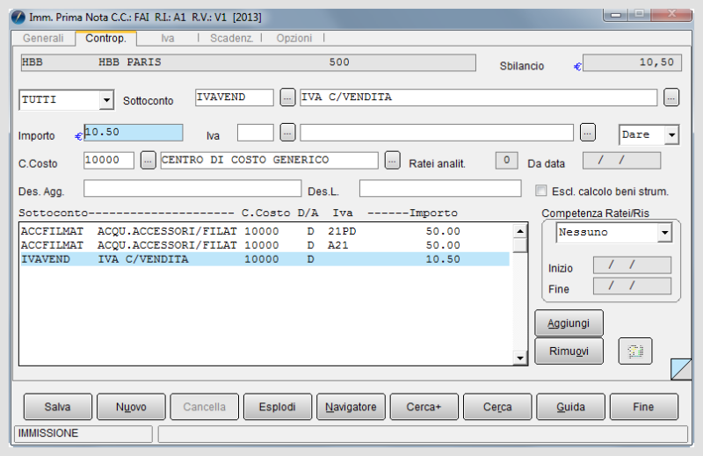Click the CENTRO DI COSTO GENERICO field
703x456 pixels.
[269, 160]
